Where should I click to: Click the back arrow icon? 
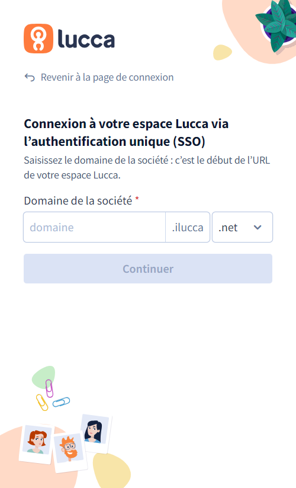[x=30, y=77]
